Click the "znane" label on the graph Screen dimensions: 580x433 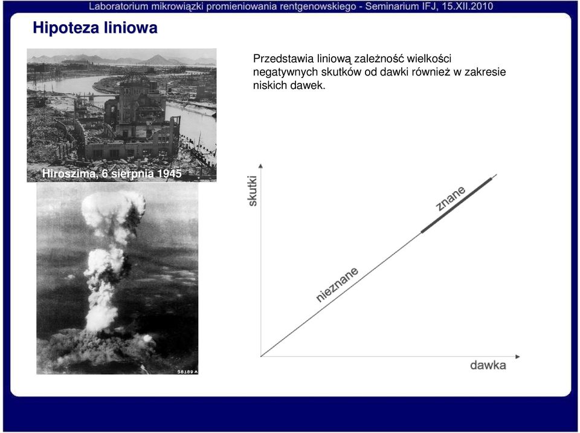point(449,198)
